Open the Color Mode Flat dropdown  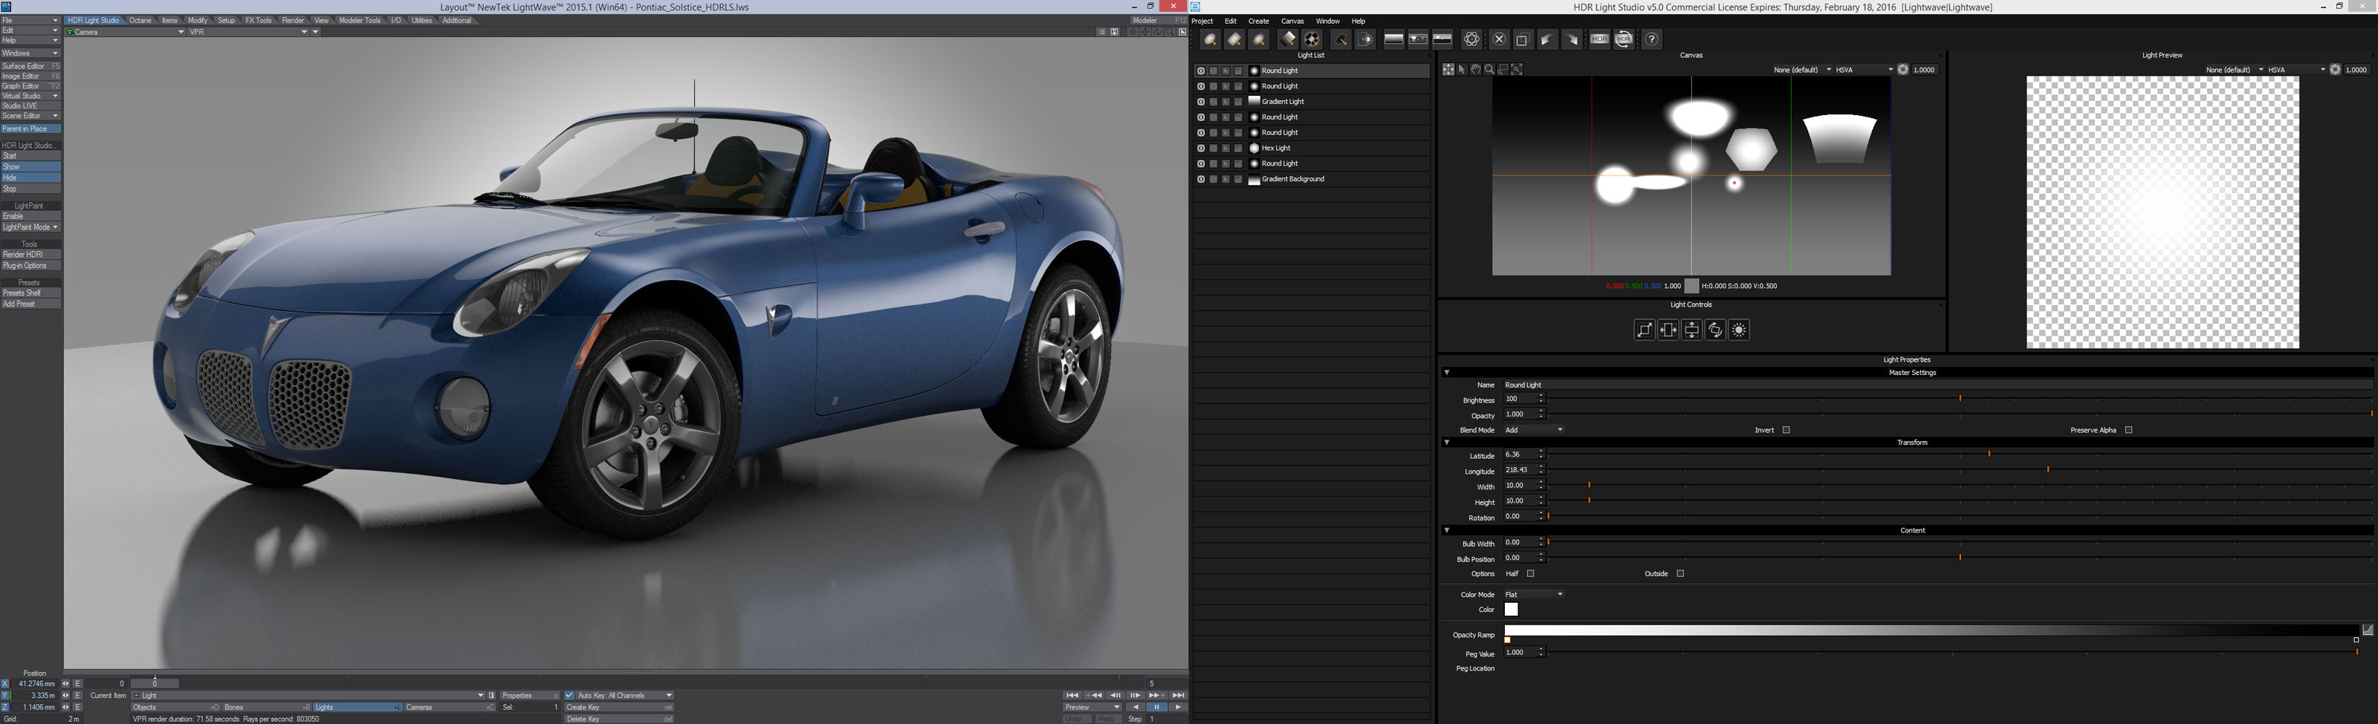(1533, 595)
